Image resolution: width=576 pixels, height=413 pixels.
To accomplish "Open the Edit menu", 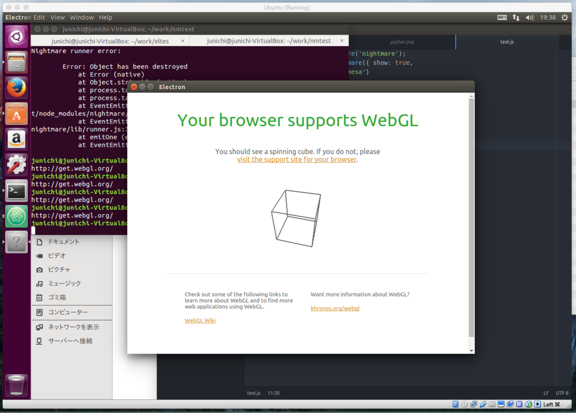I will tap(39, 17).
